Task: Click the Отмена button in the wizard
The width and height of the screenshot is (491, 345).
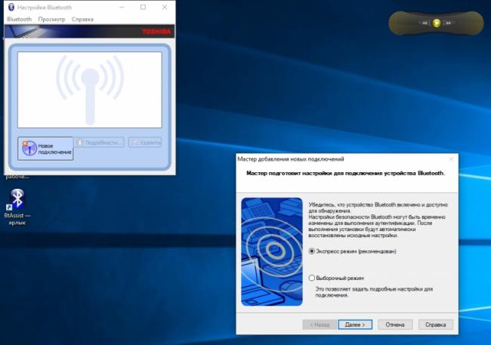Action: click(394, 324)
